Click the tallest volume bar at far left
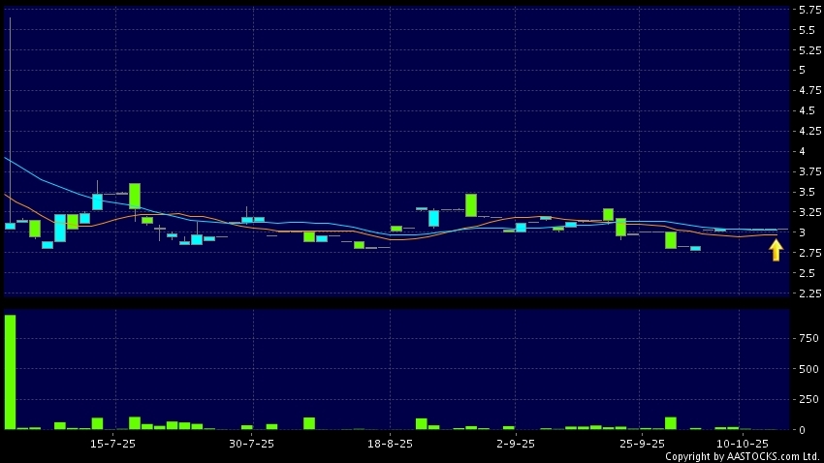The height and width of the screenshot is (463, 824). point(10,372)
